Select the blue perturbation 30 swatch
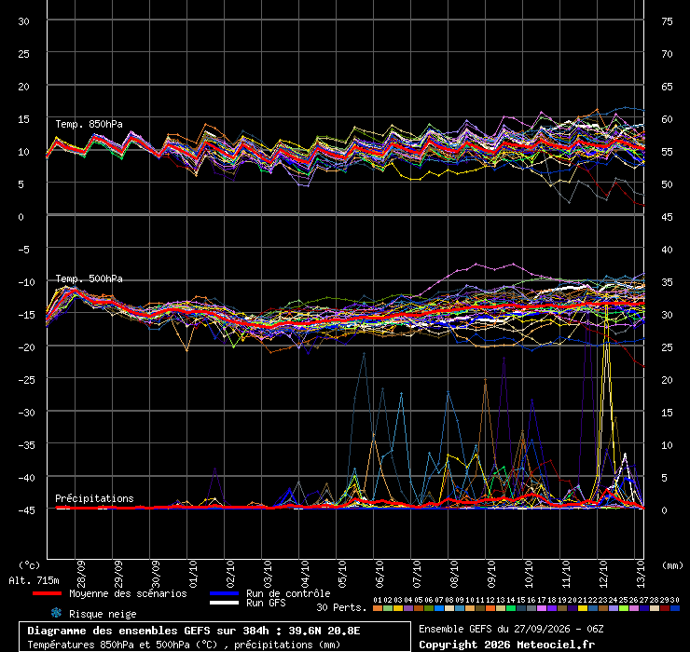690x652 pixels. [675, 608]
